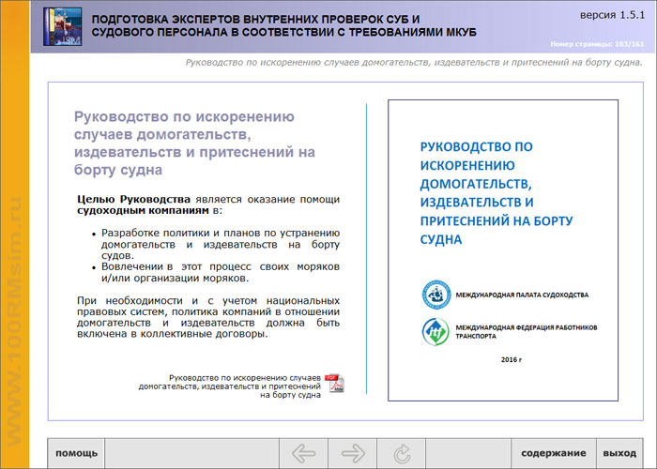Click the page number indicator 103/161

(597, 44)
